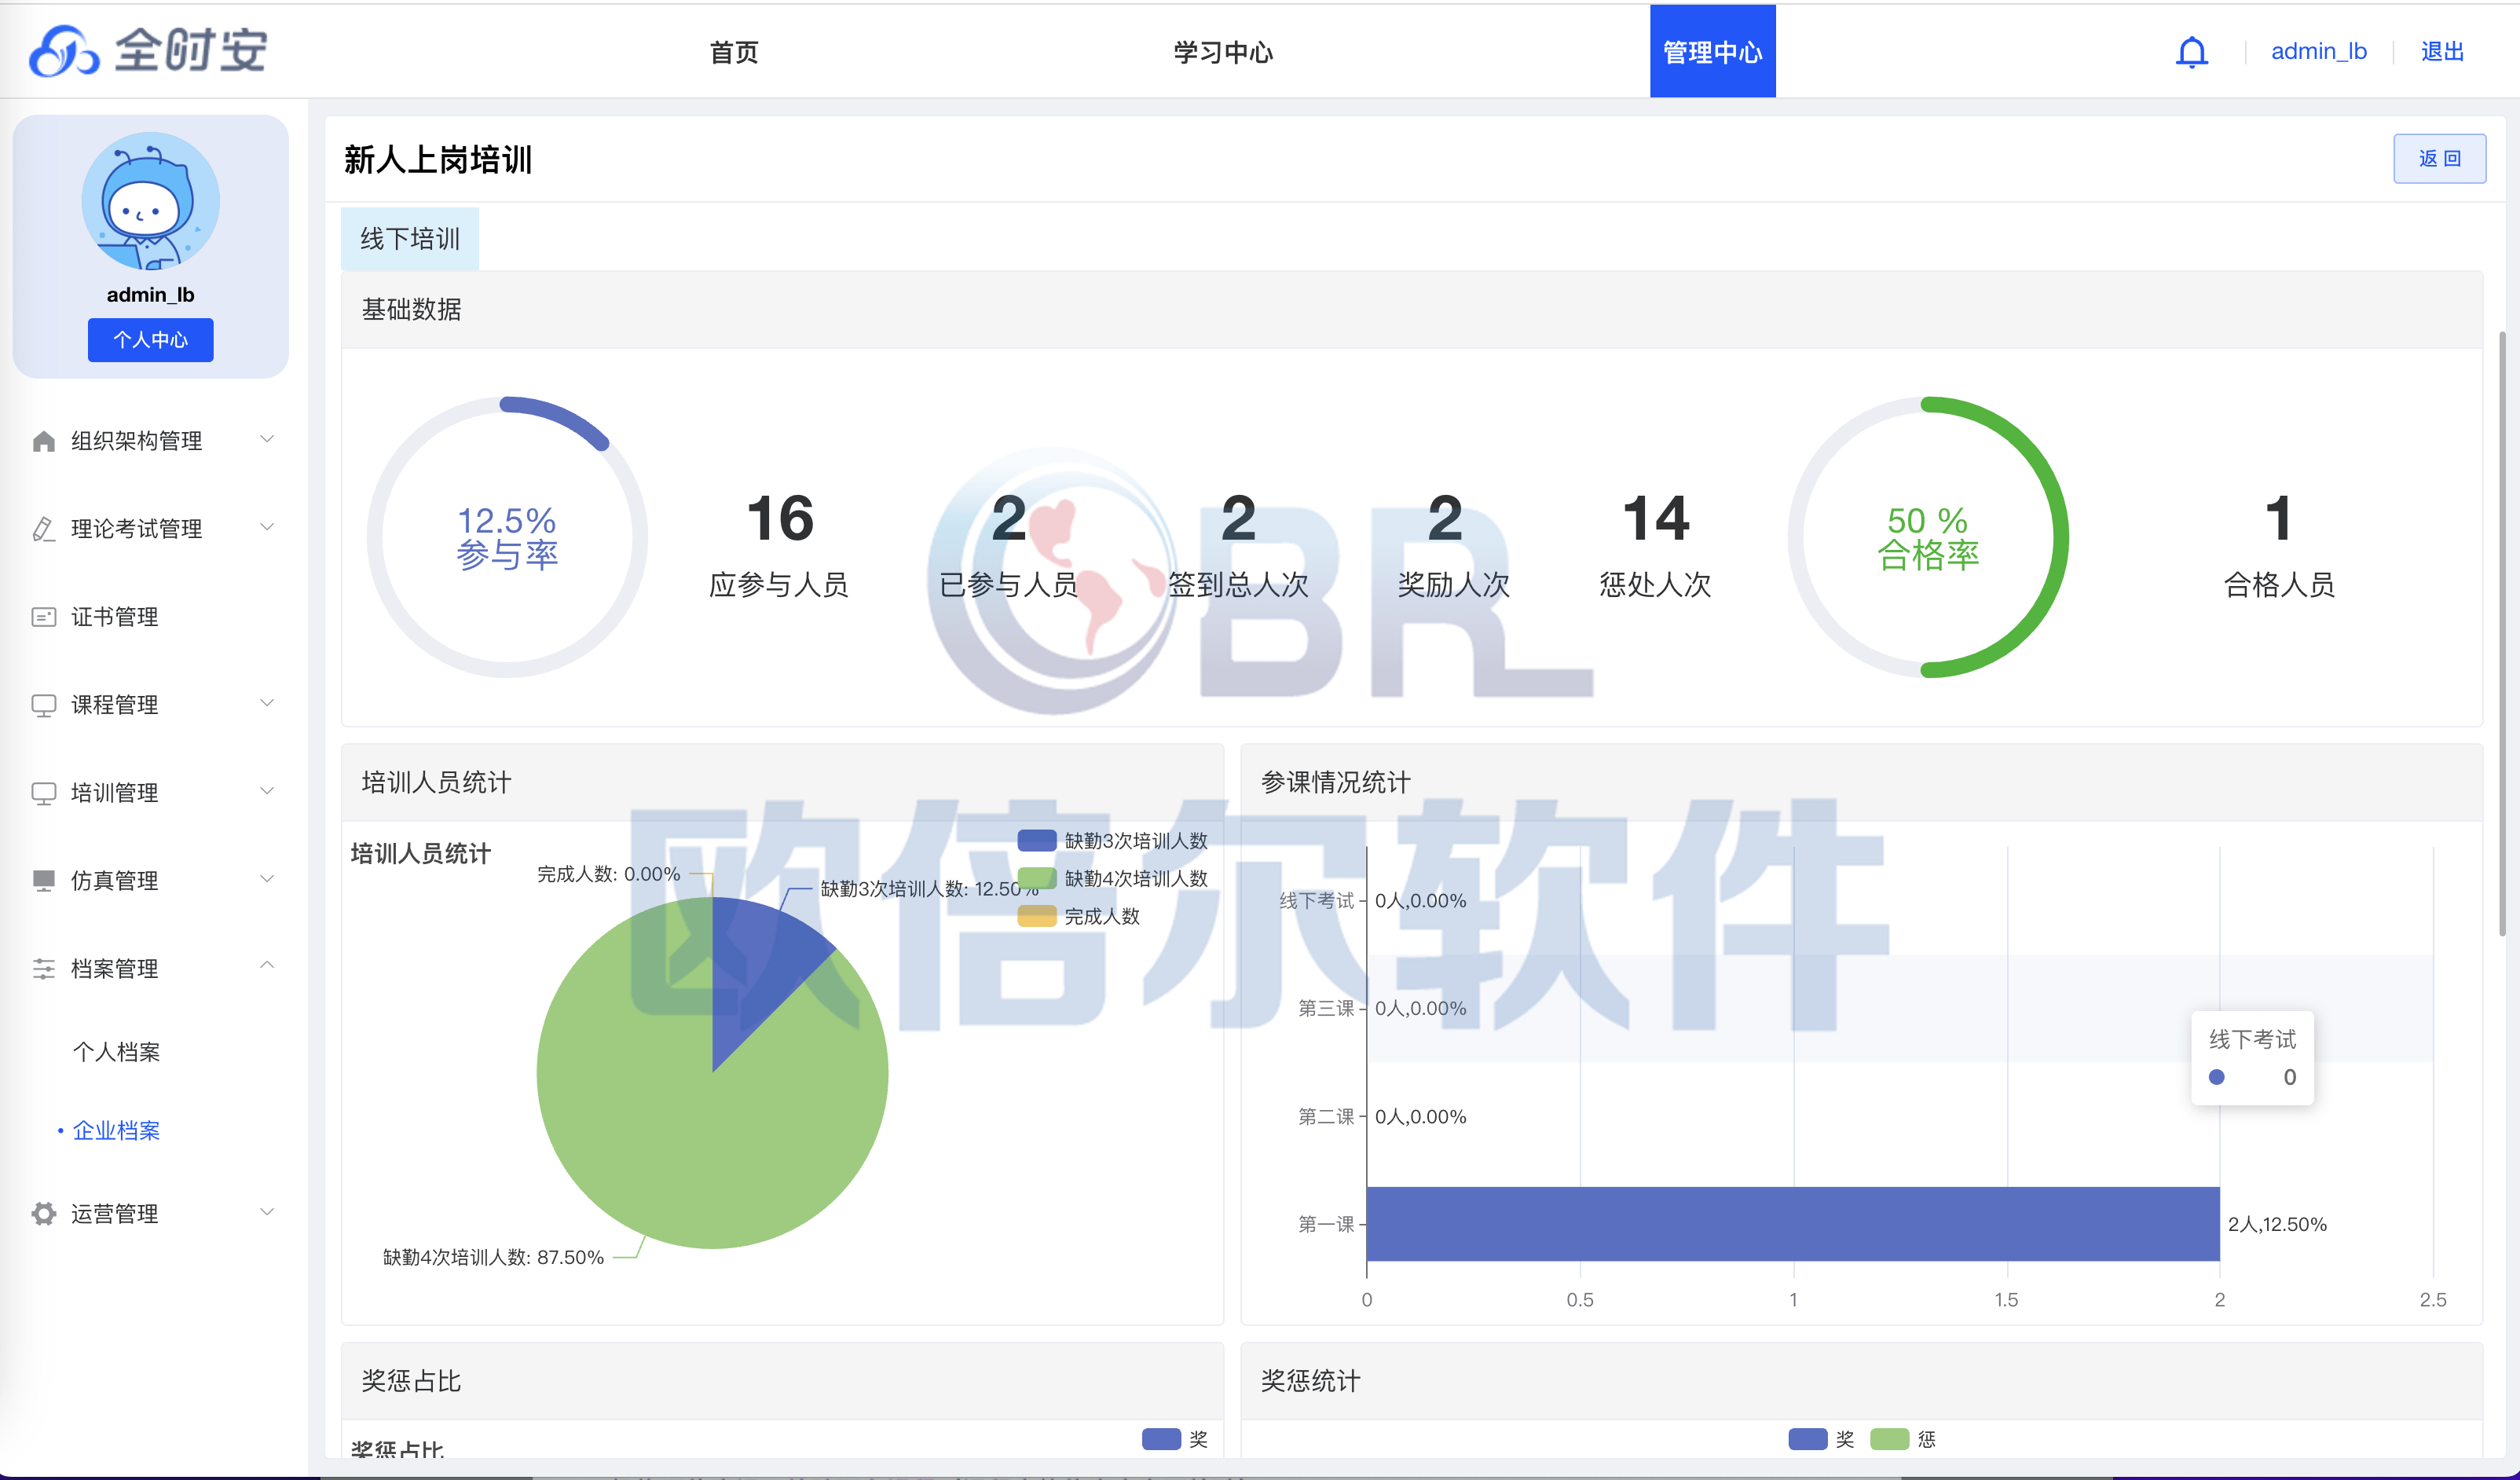The height and width of the screenshot is (1480, 2520).
Task: Click the blue 第一课 bar in chart
Action: [1793, 1224]
